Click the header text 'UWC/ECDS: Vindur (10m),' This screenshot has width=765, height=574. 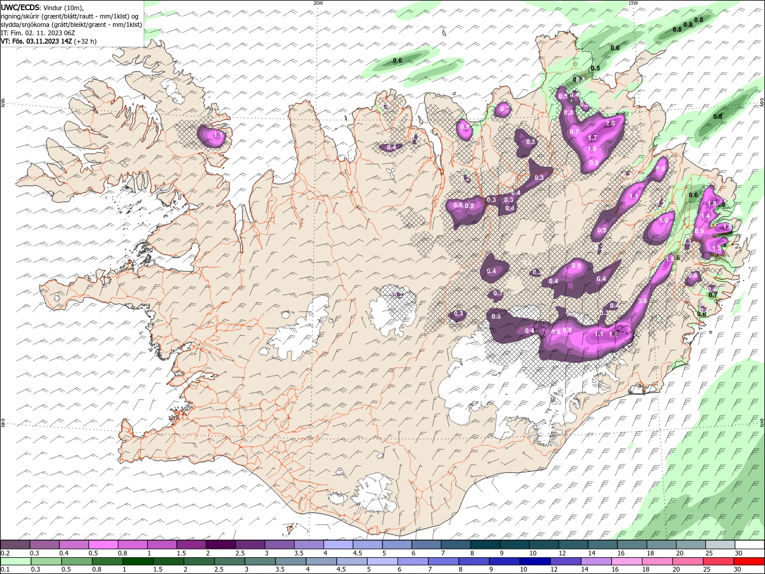[x=42, y=7]
